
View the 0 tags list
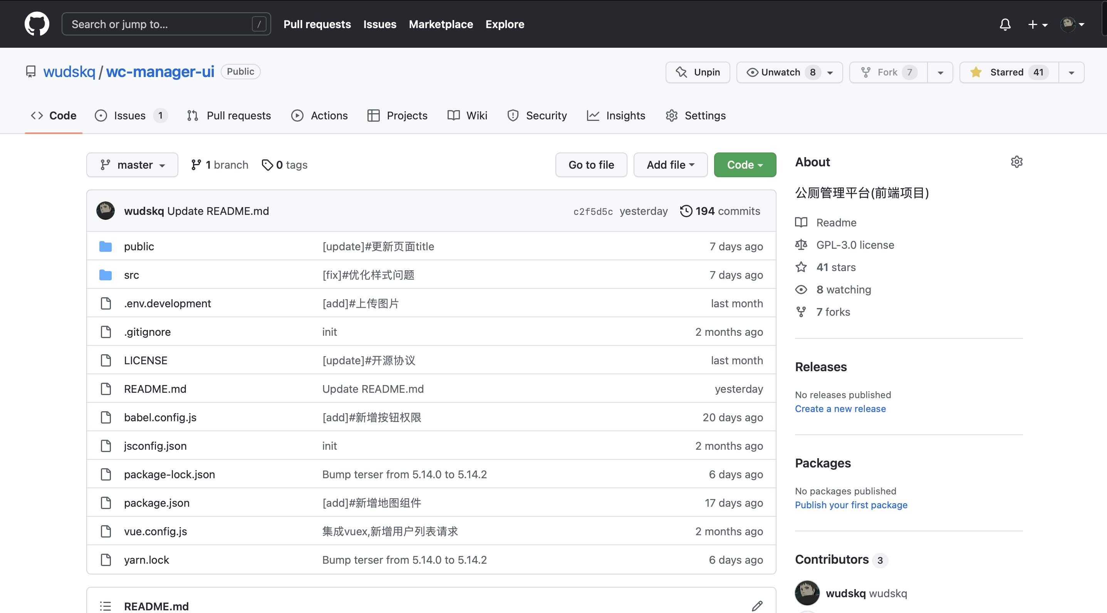285,165
